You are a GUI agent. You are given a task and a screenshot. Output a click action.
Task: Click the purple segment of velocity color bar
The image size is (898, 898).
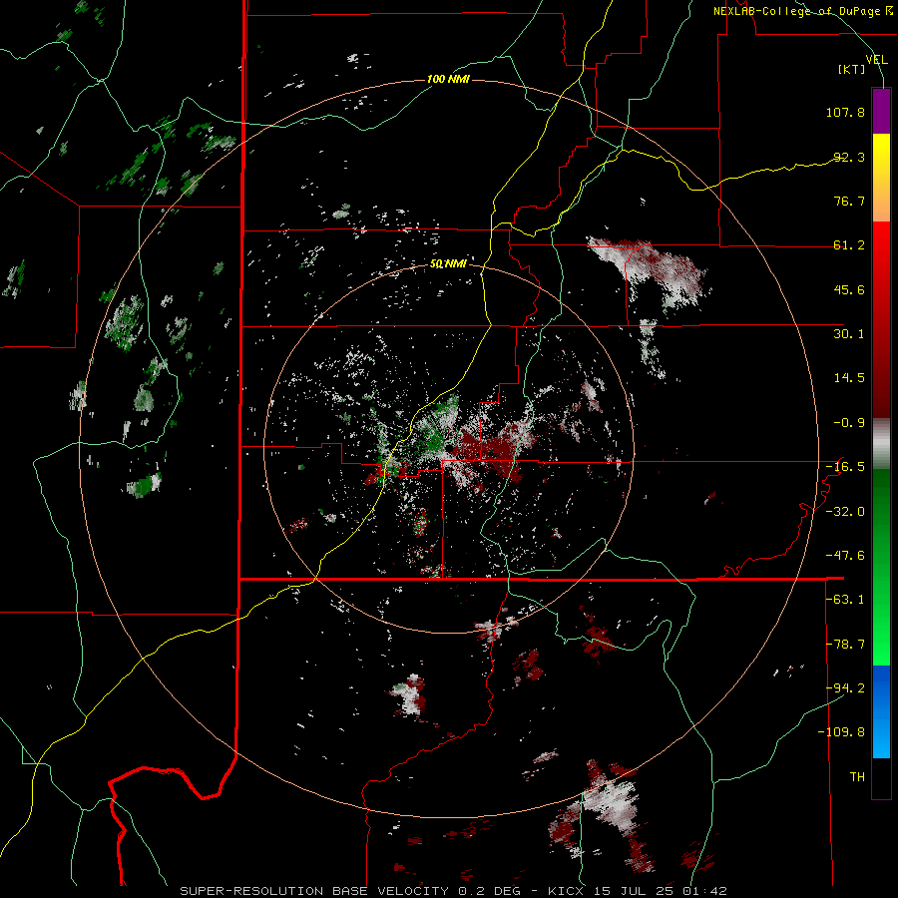(881, 111)
